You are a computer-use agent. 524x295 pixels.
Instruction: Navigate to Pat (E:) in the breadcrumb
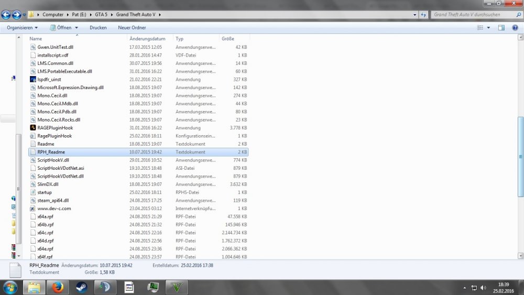point(79,15)
